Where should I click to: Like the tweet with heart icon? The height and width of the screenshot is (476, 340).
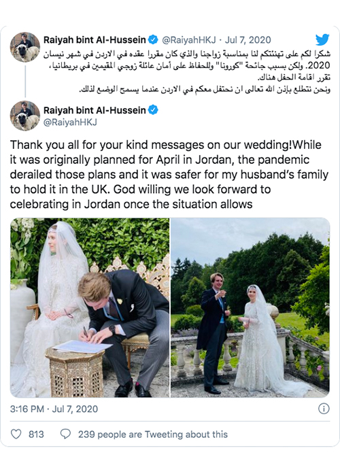(x=16, y=434)
